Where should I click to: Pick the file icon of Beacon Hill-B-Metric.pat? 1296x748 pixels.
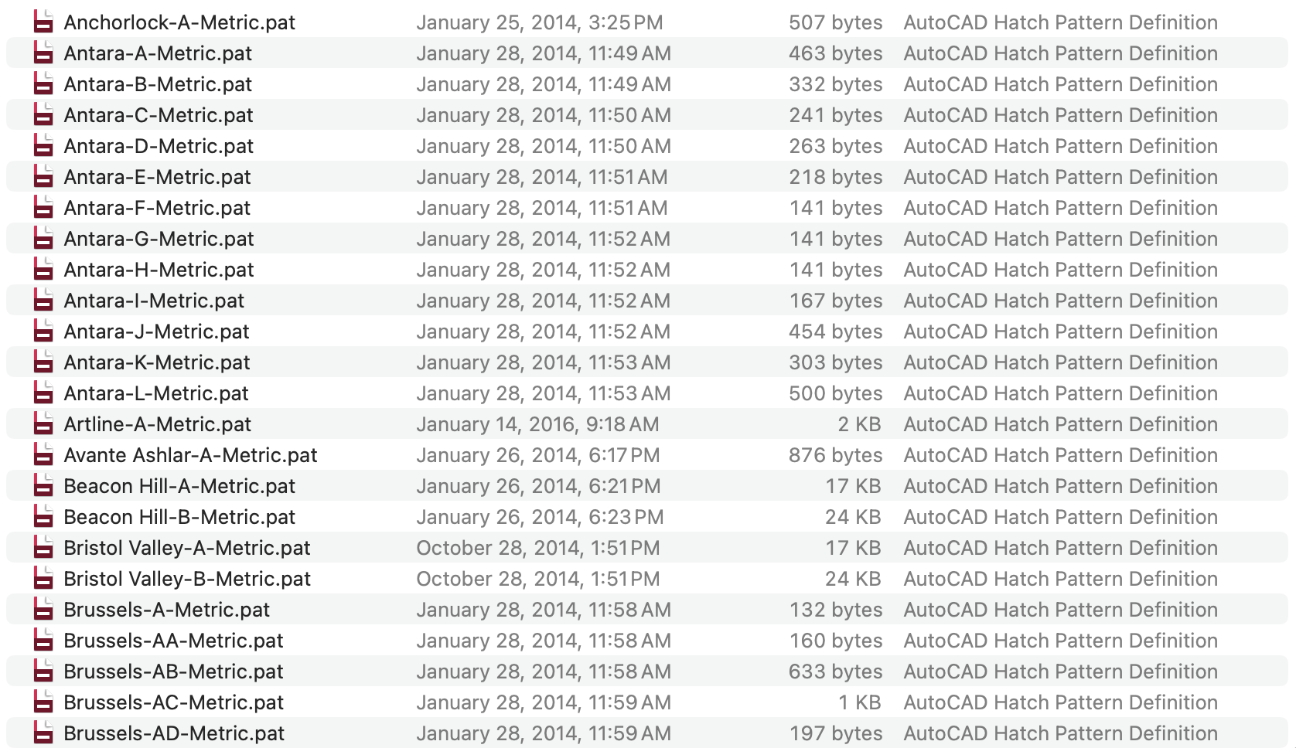(x=44, y=516)
